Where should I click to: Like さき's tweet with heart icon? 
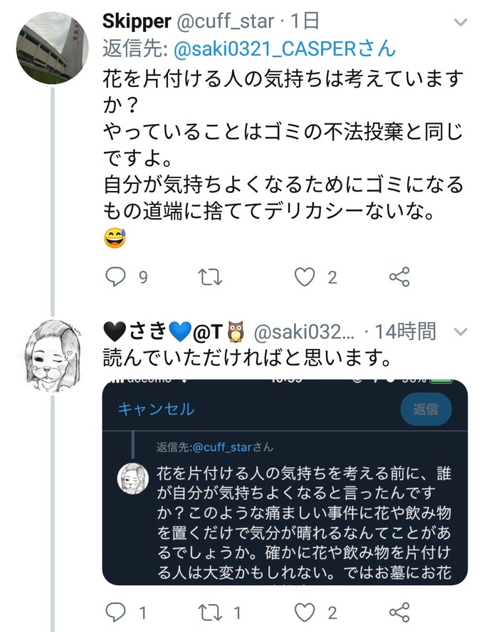click(x=305, y=613)
